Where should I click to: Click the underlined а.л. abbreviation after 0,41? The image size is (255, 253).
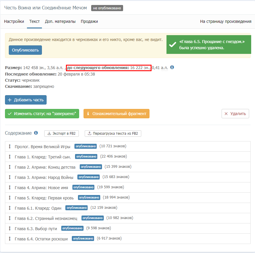click(164, 68)
